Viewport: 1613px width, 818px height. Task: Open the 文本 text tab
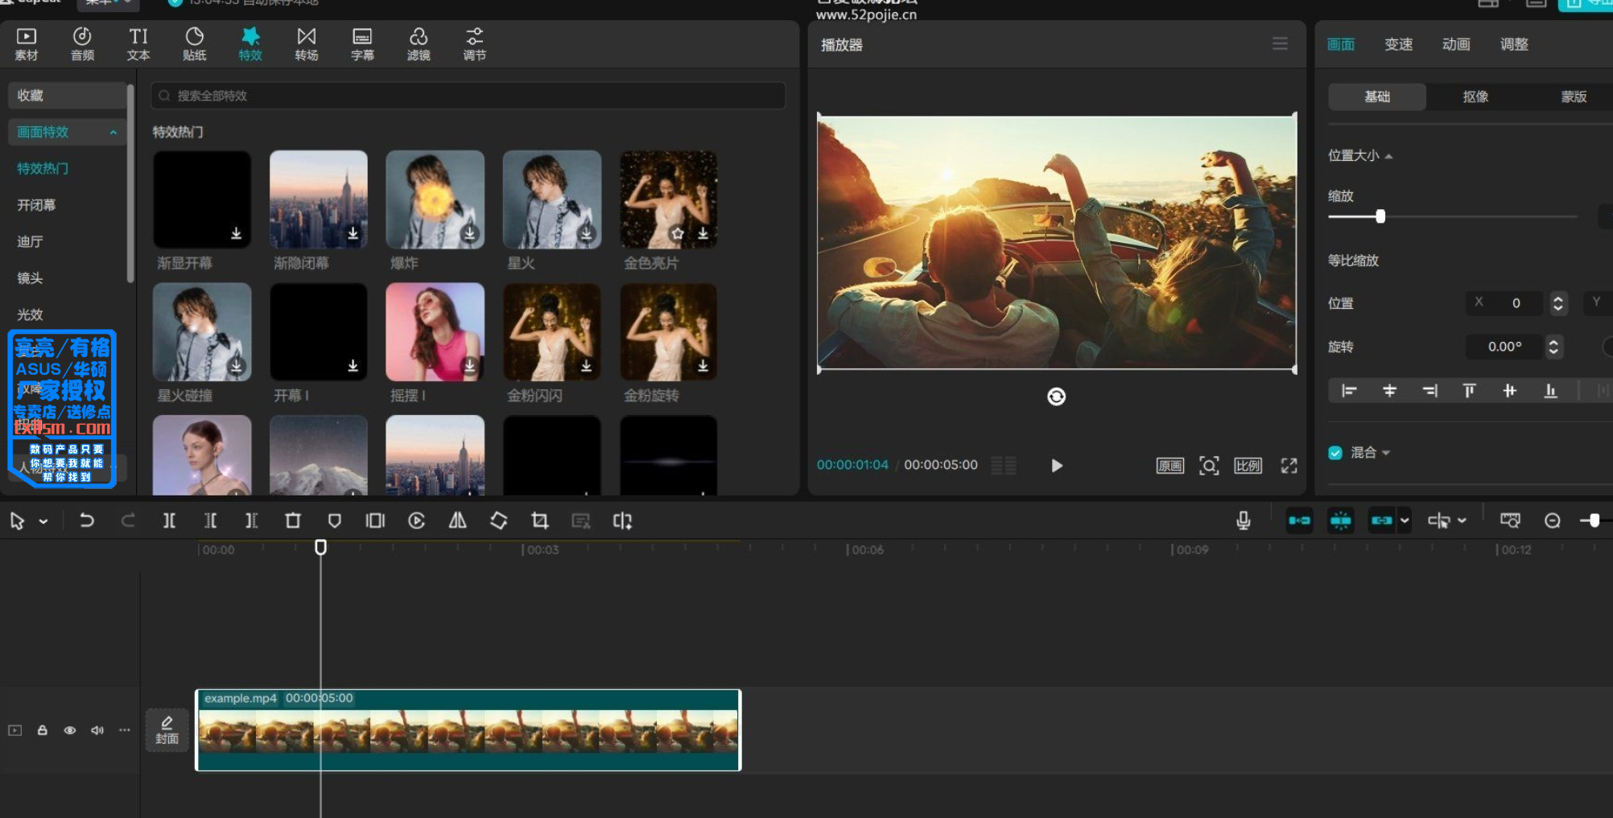pos(138,44)
